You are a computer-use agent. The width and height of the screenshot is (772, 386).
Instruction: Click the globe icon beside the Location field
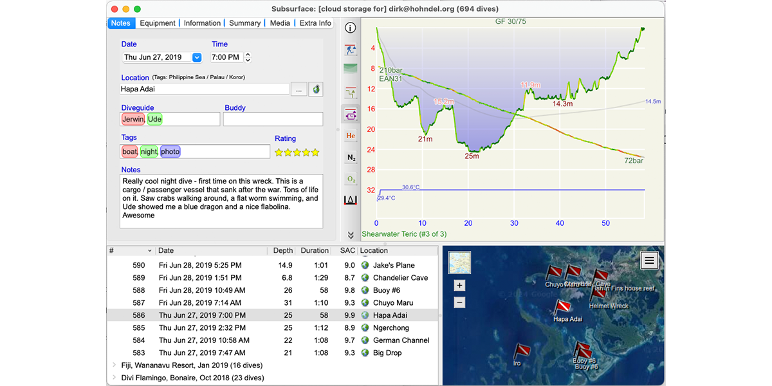point(315,89)
